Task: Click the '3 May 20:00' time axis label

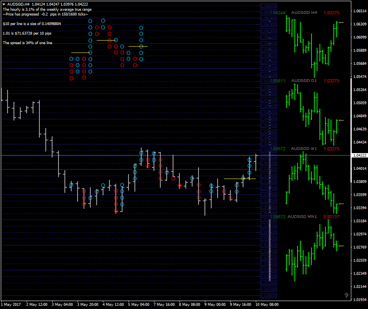Action: tap(88, 305)
